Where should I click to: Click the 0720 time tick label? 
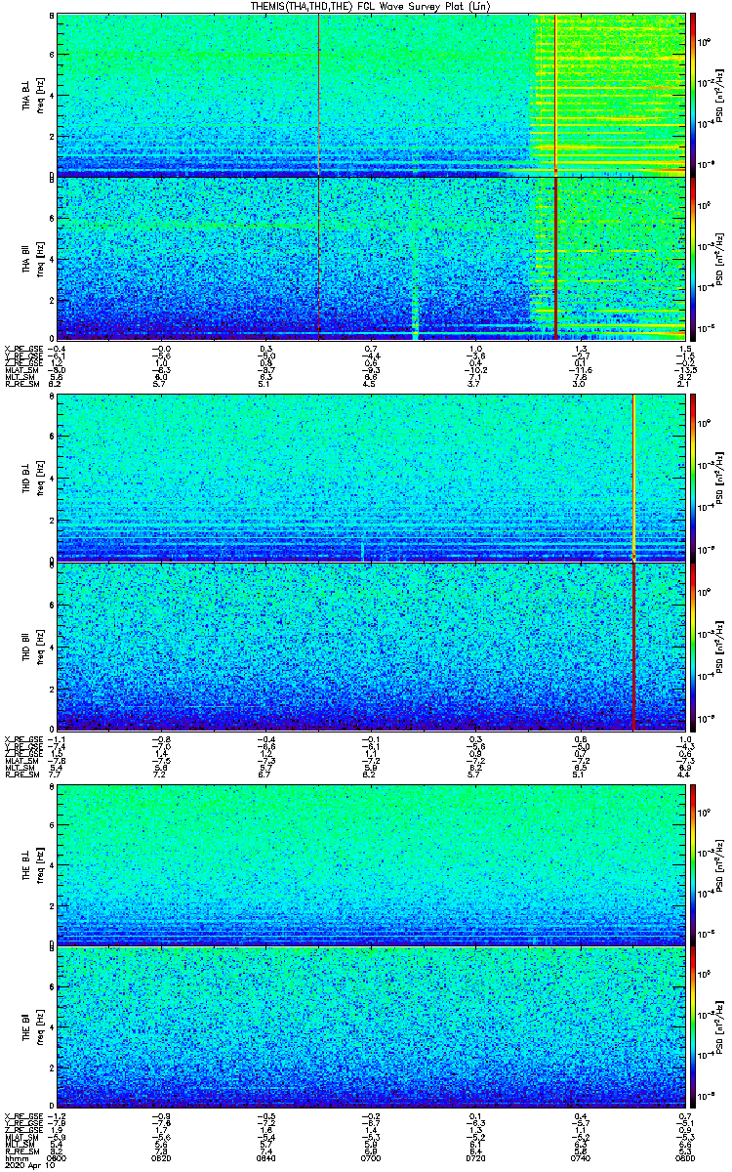475,1159
